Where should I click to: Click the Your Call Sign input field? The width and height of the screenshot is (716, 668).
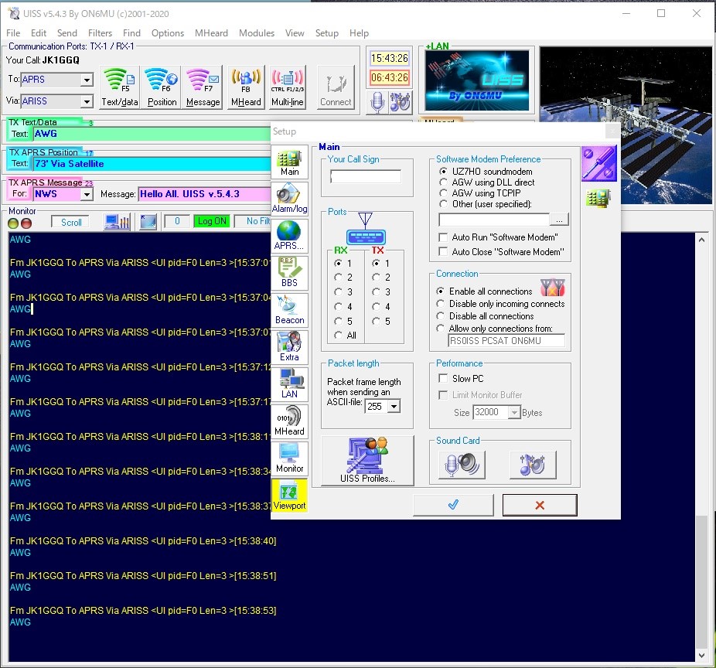366,177
